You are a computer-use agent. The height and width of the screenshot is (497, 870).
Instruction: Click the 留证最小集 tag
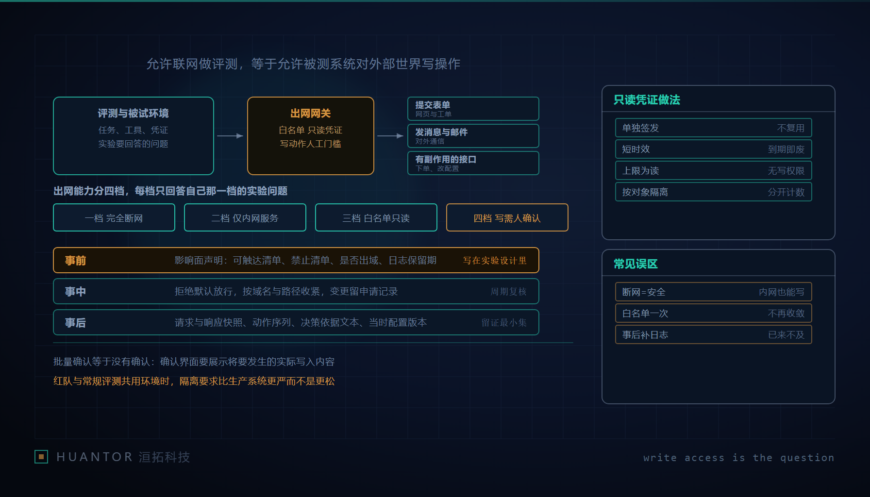pos(504,323)
